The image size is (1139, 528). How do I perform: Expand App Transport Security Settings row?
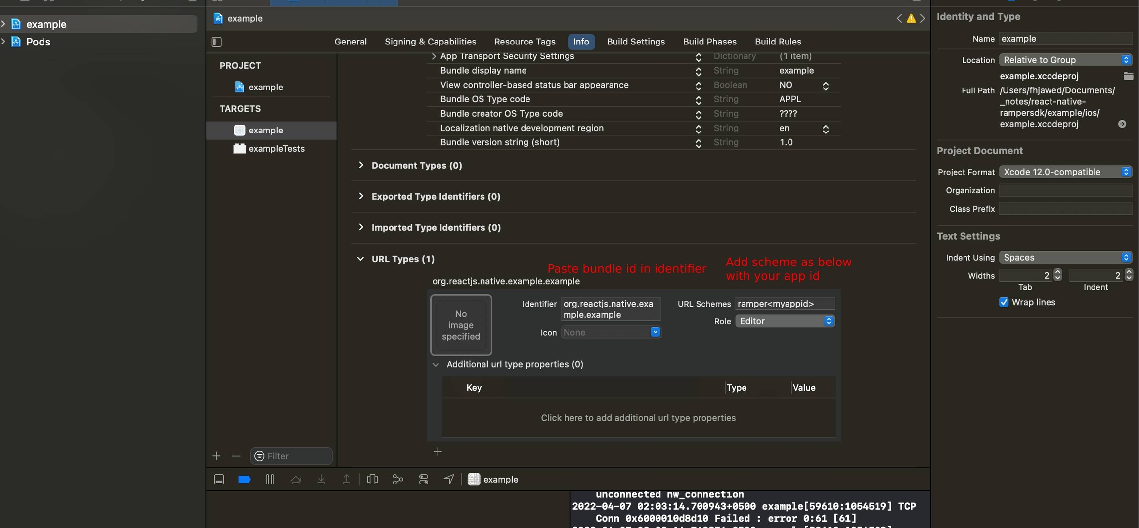click(434, 56)
